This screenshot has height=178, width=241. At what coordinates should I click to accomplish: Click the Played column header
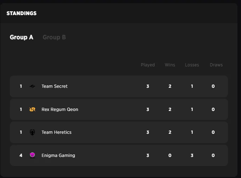(x=148, y=65)
